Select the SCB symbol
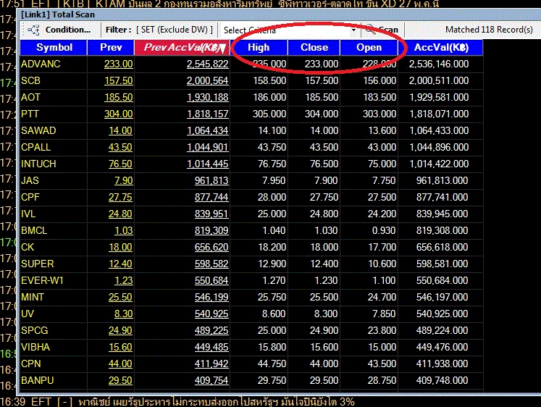Image resolution: width=541 pixels, height=407 pixels. click(30, 80)
